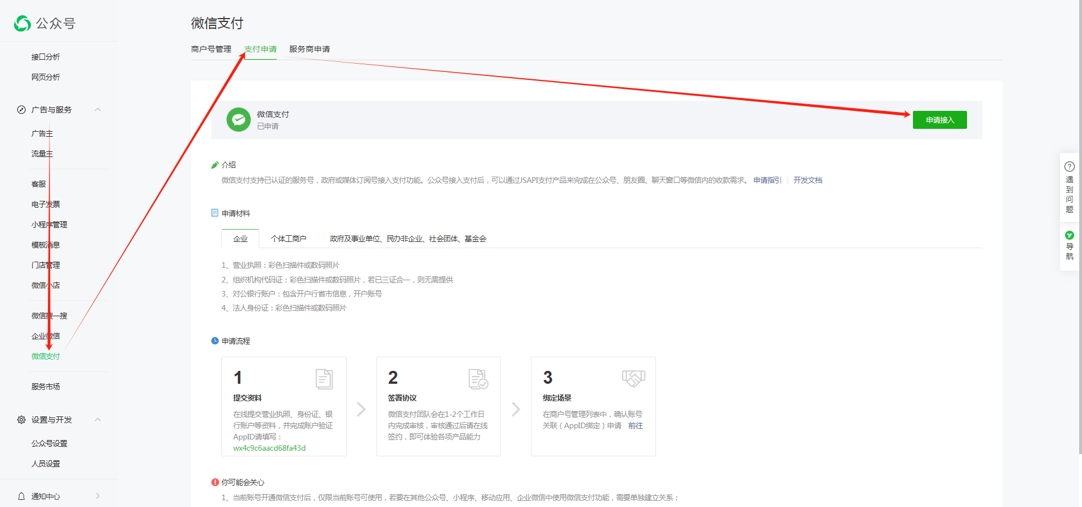Open 人员设置 in the sidebar
The width and height of the screenshot is (1082, 507).
(x=46, y=464)
